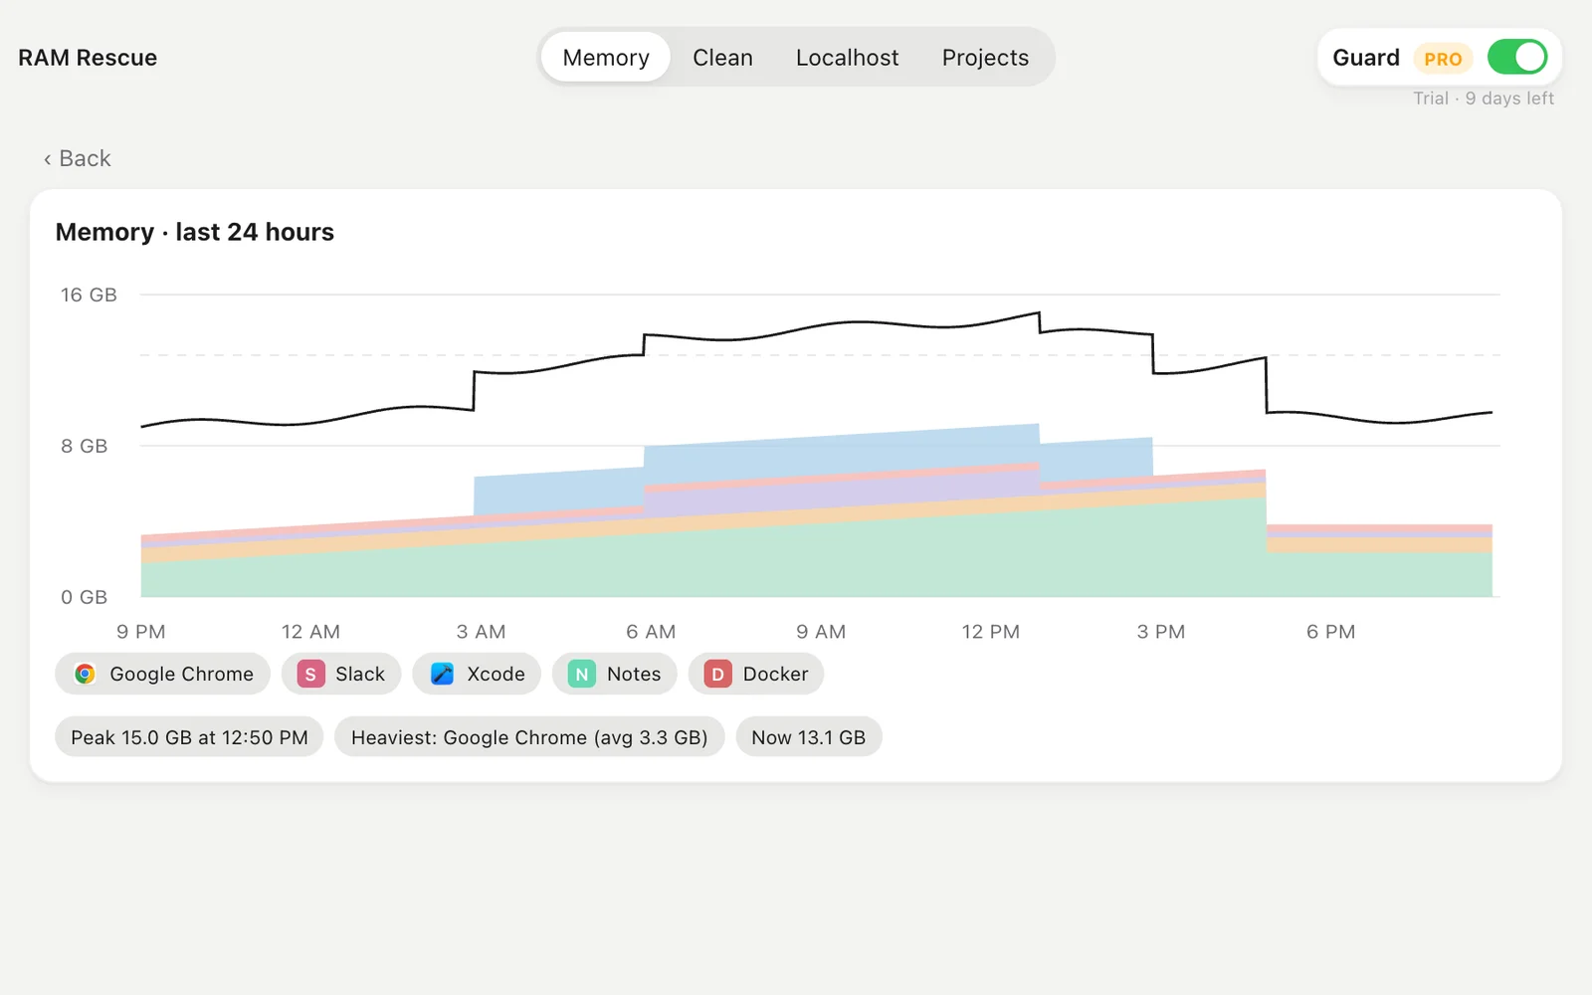Turn off the Guard toggle switch
This screenshot has width=1592, height=995.
click(x=1517, y=58)
